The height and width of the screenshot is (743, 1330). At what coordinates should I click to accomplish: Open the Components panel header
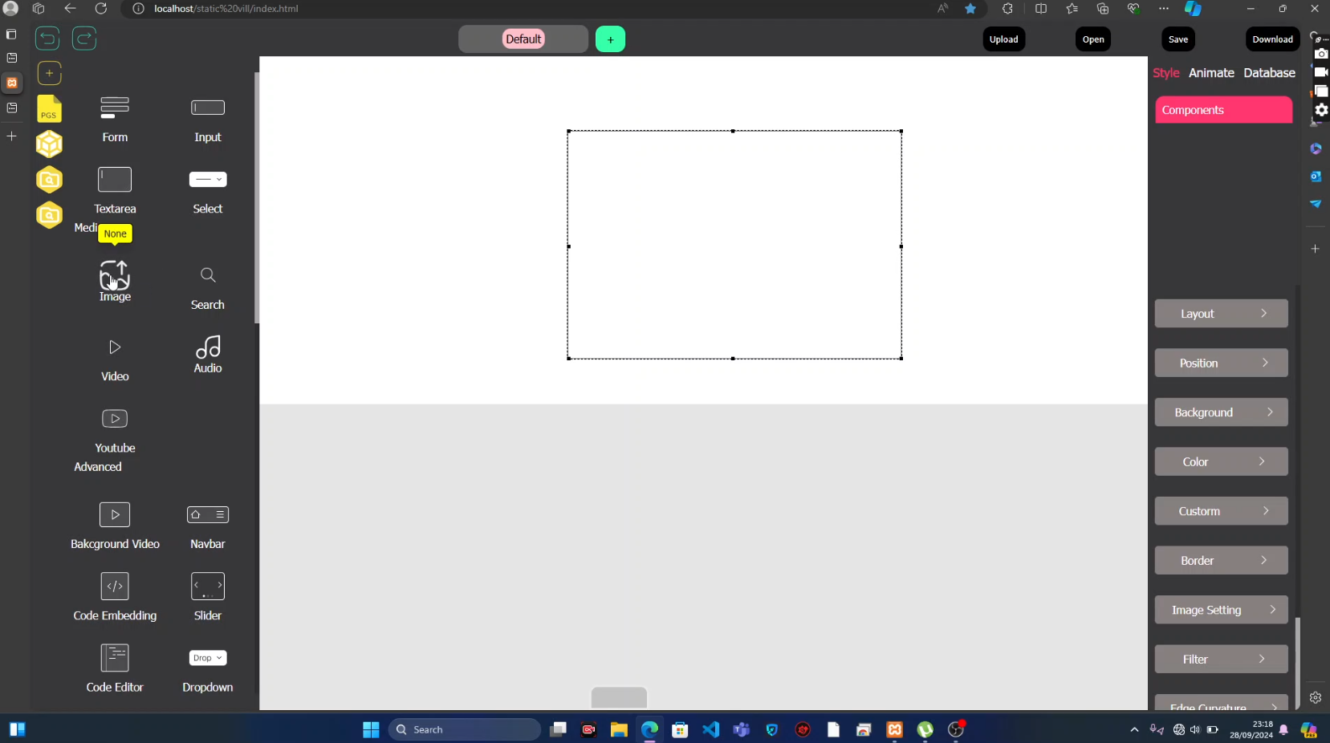tap(1223, 110)
